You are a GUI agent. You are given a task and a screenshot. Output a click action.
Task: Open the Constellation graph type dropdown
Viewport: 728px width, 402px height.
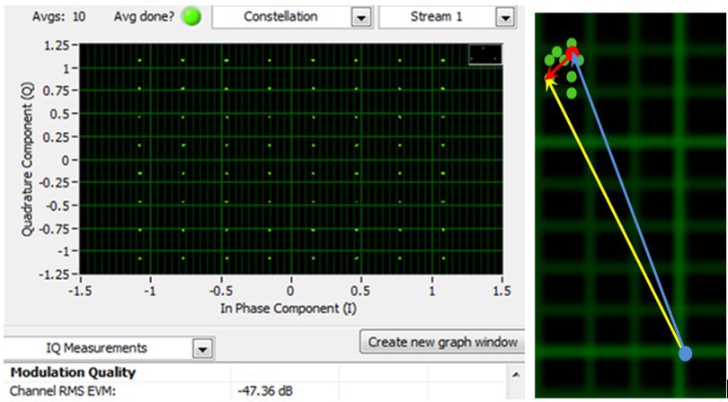coord(281,17)
